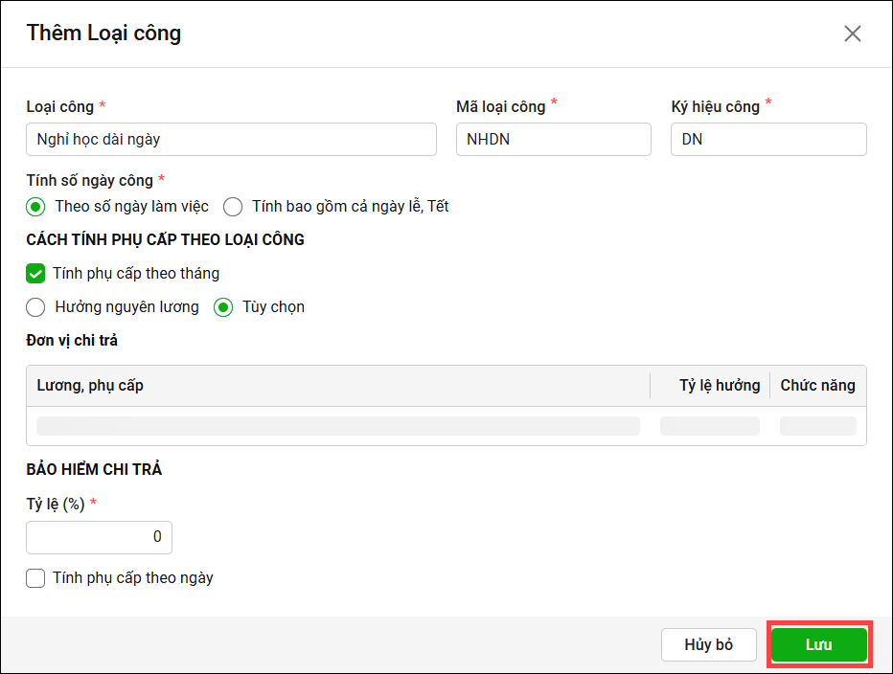Screen dimensions: 893x674
Task: Save with the green Lưu button
Action: (819, 645)
